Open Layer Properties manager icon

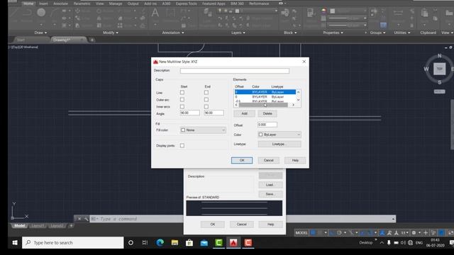click(x=207, y=12)
